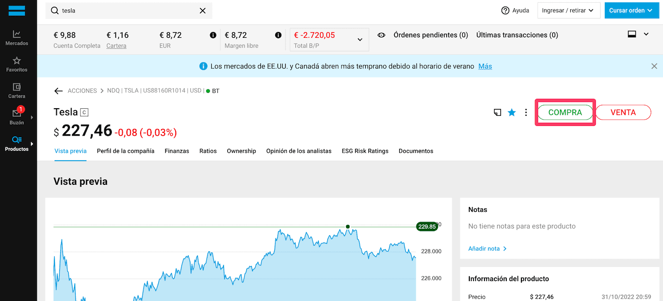Click the COMPRA button

tap(565, 112)
